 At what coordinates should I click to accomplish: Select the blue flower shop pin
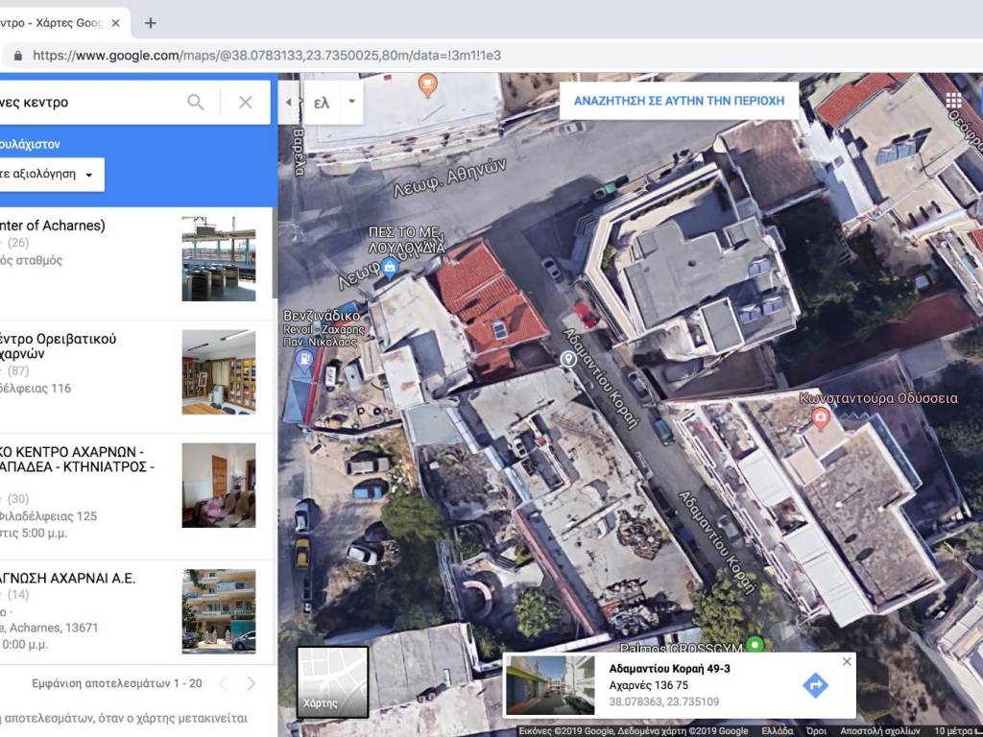pos(389,269)
